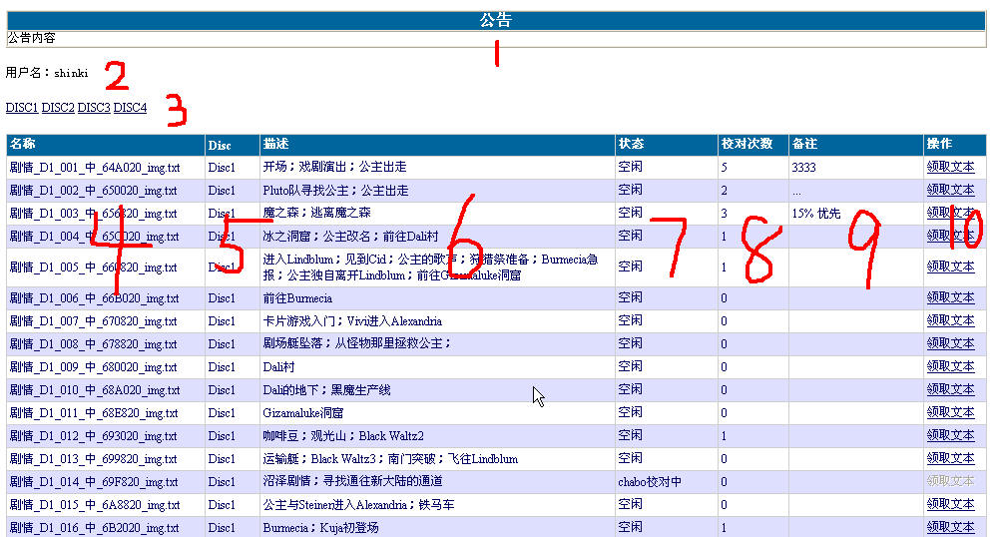
Task: Click the 名称 column header
Action: pos(23,145)
